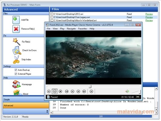Click the Strip Index scissors icon
The image size is (161, 121).
point(16,59)
